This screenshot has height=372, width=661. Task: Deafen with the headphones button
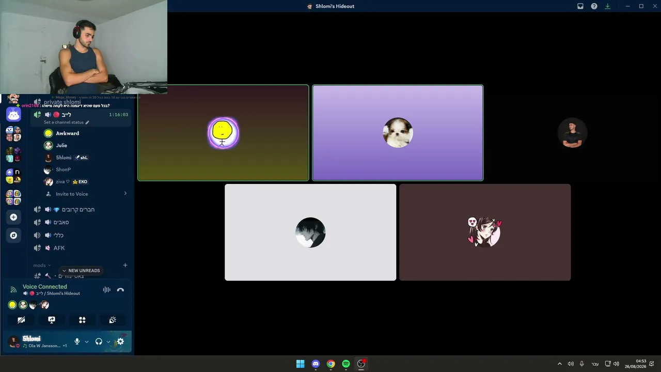click(99, 342)
